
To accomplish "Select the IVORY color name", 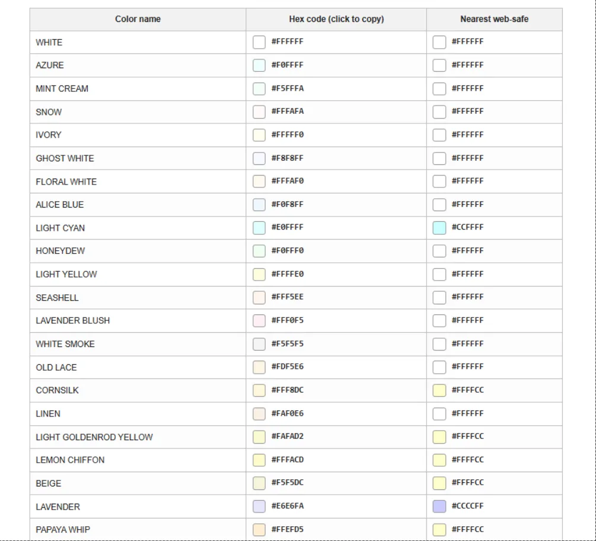I will [x=48, y=135].
